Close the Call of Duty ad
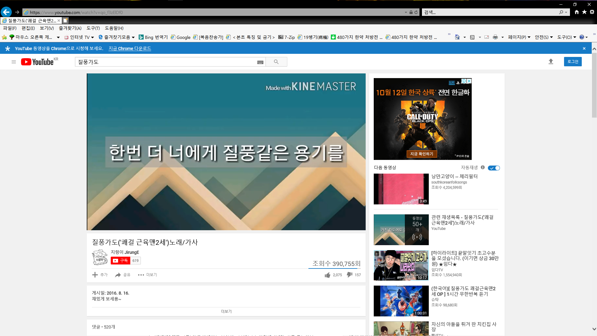597x336 pixels. point(469,81)
